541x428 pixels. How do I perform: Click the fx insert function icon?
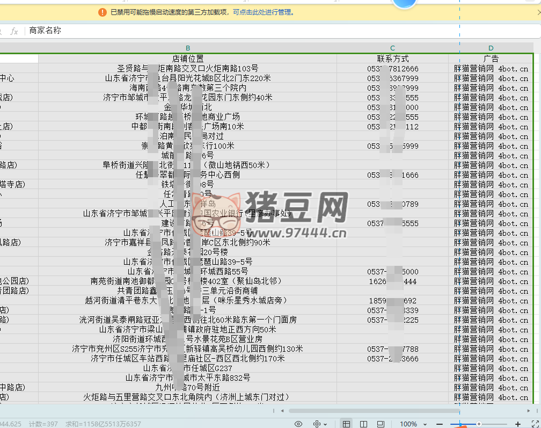[14, 31]
